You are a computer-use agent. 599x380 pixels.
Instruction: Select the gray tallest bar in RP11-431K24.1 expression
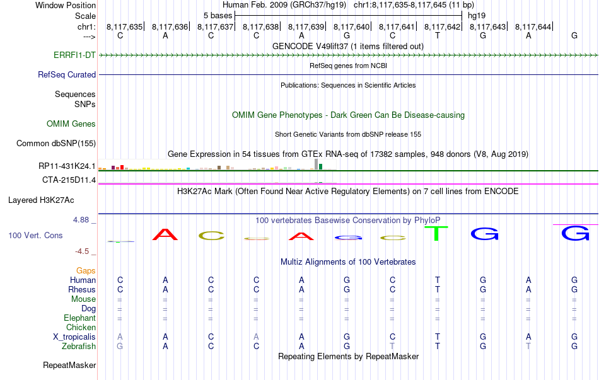coord(316,164)
